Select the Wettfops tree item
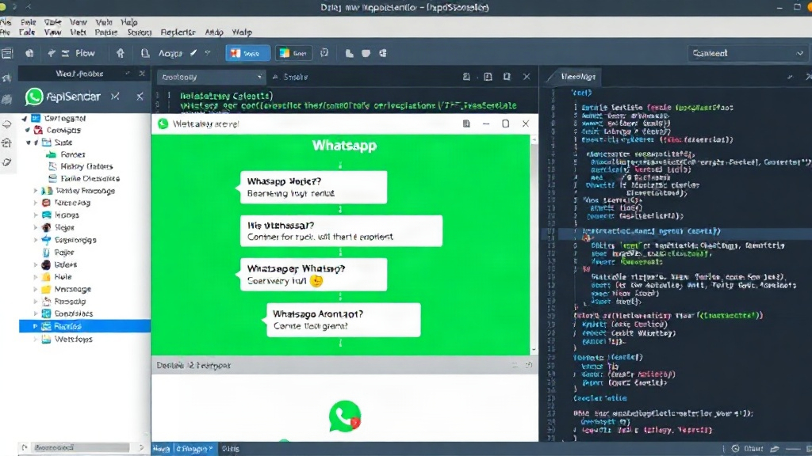The height and width of the screenshot is (456, 812). pyautogui.click(x=74, y=339)
